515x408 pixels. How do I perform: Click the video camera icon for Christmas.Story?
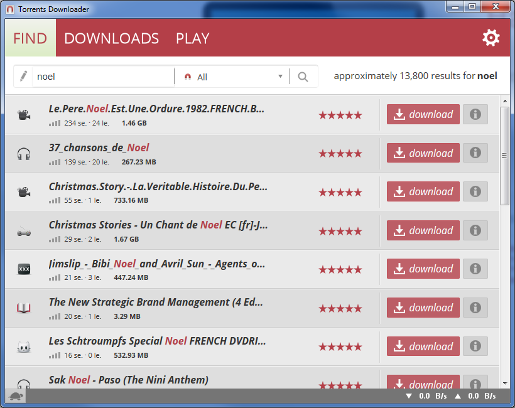click(24, 191)
